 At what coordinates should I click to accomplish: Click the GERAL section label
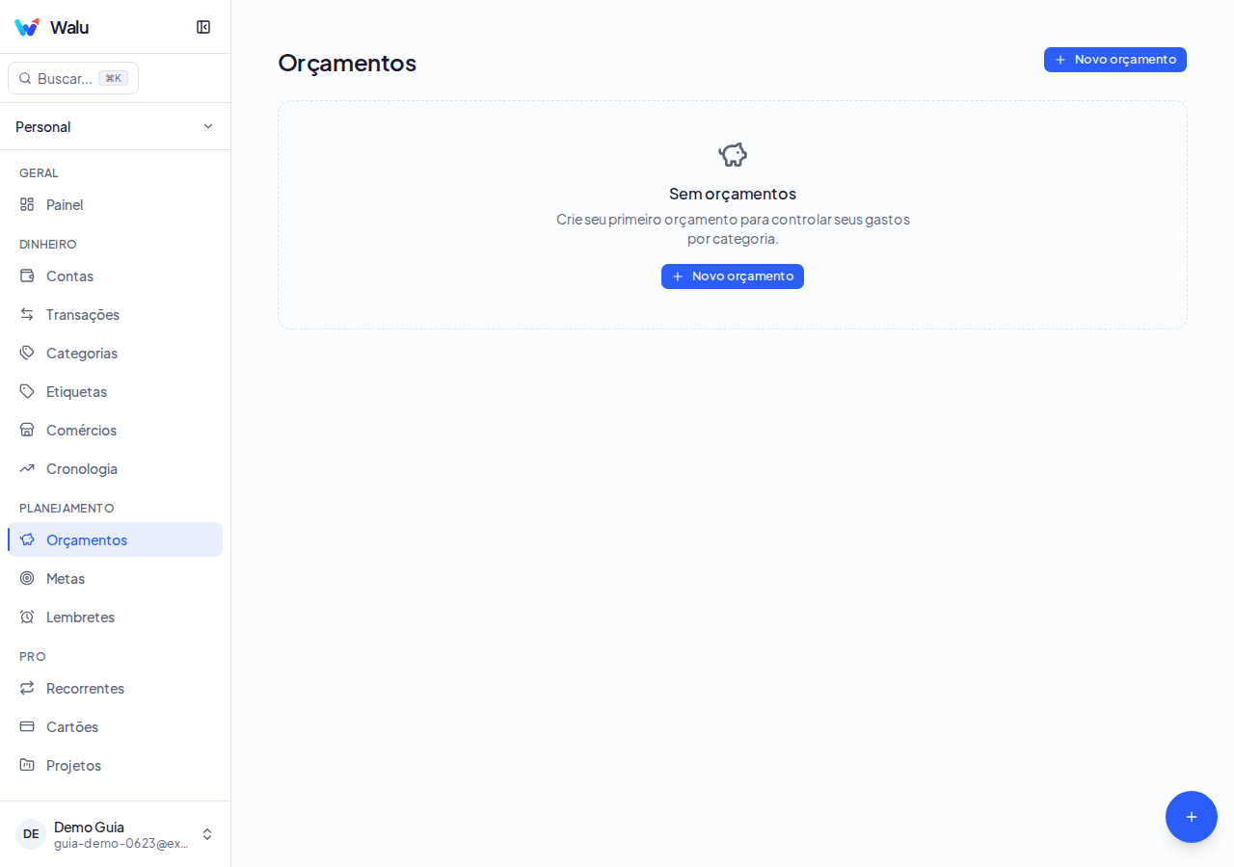(x=39, y=172)
